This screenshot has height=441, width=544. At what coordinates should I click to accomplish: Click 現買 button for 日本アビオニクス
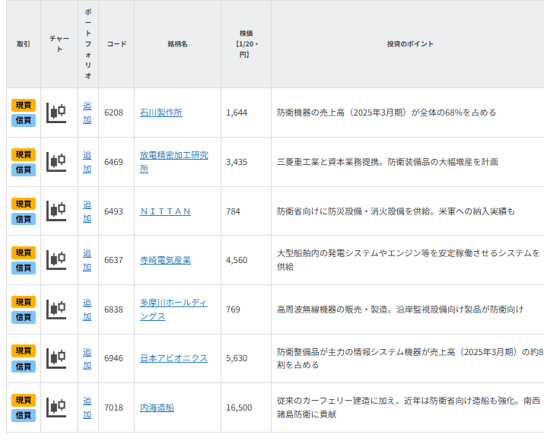24,351
